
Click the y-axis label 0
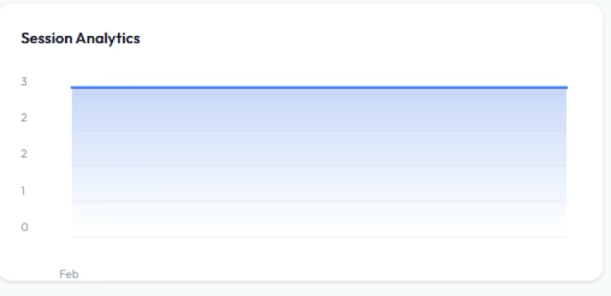(x=24, y=226)
